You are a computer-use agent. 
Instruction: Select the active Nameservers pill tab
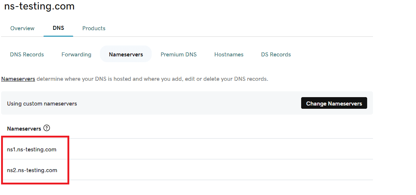(126, 55)
